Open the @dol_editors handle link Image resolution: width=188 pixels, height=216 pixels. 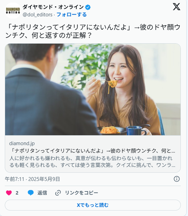(38, 14)
